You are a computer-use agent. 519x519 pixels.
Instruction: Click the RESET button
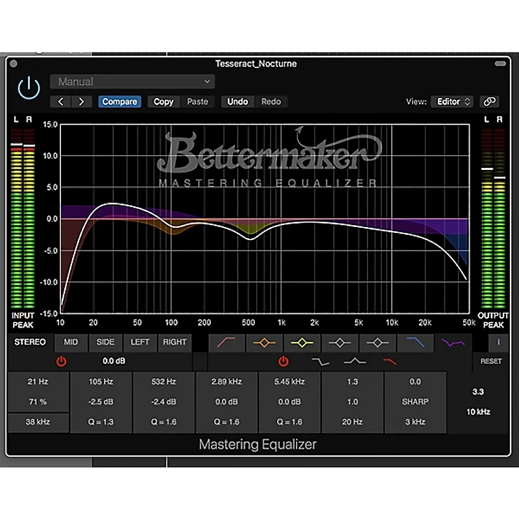491,361
